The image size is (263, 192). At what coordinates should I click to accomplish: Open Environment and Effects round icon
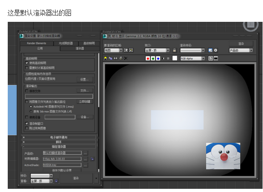216,50
